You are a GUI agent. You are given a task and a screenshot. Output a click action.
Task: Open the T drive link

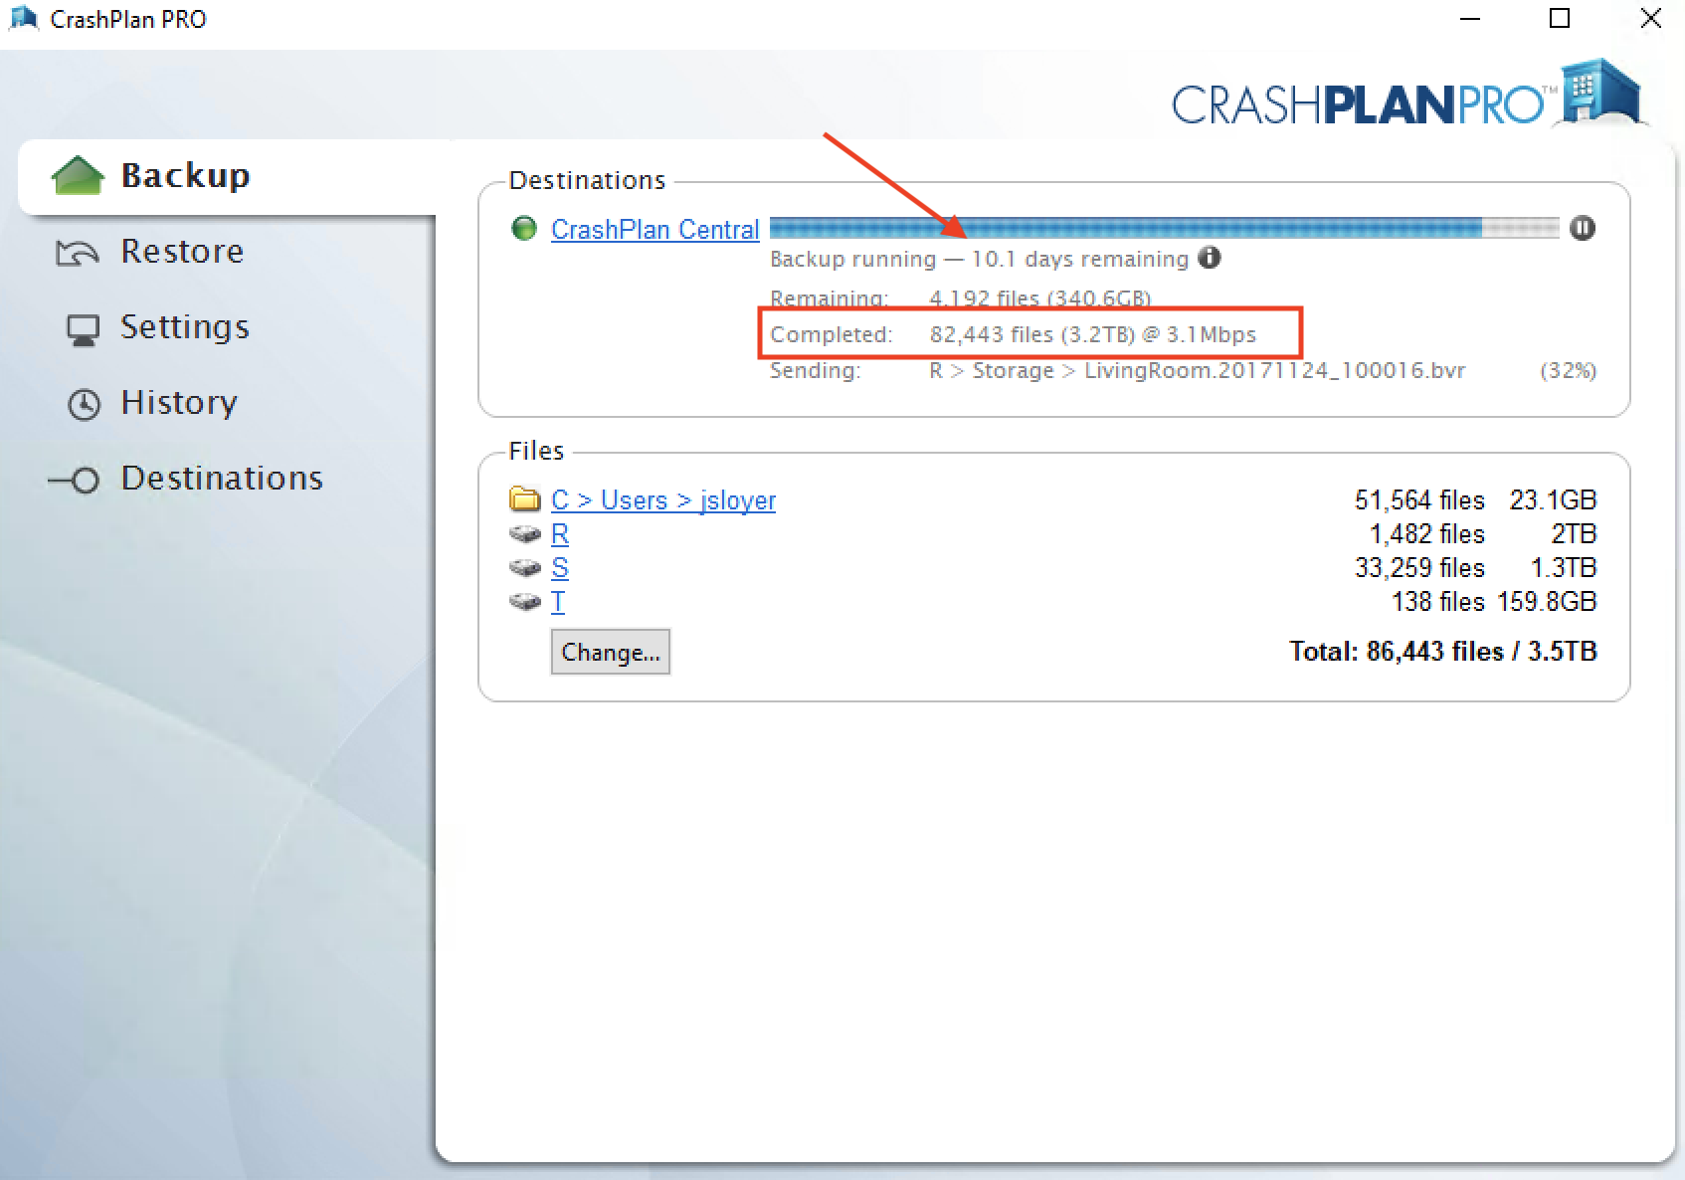coord(558,602)
